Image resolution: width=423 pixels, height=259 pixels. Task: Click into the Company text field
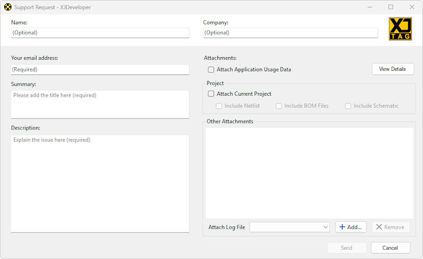(290, 33)
